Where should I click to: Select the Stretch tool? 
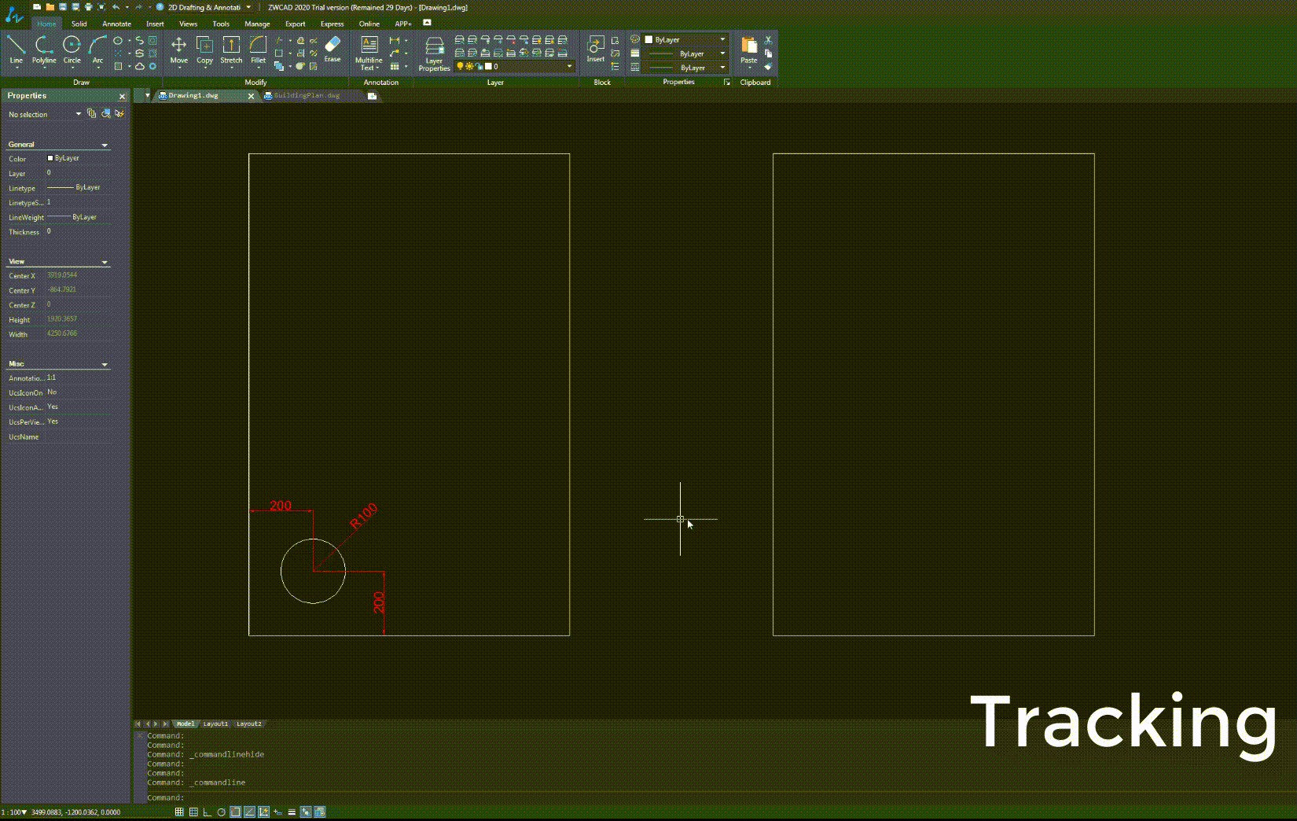click(231, 49)
